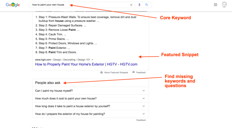This screenshot has width=232, height=128.
Task: Click the blue magnifying glass search icon
Action: point(147,5)
